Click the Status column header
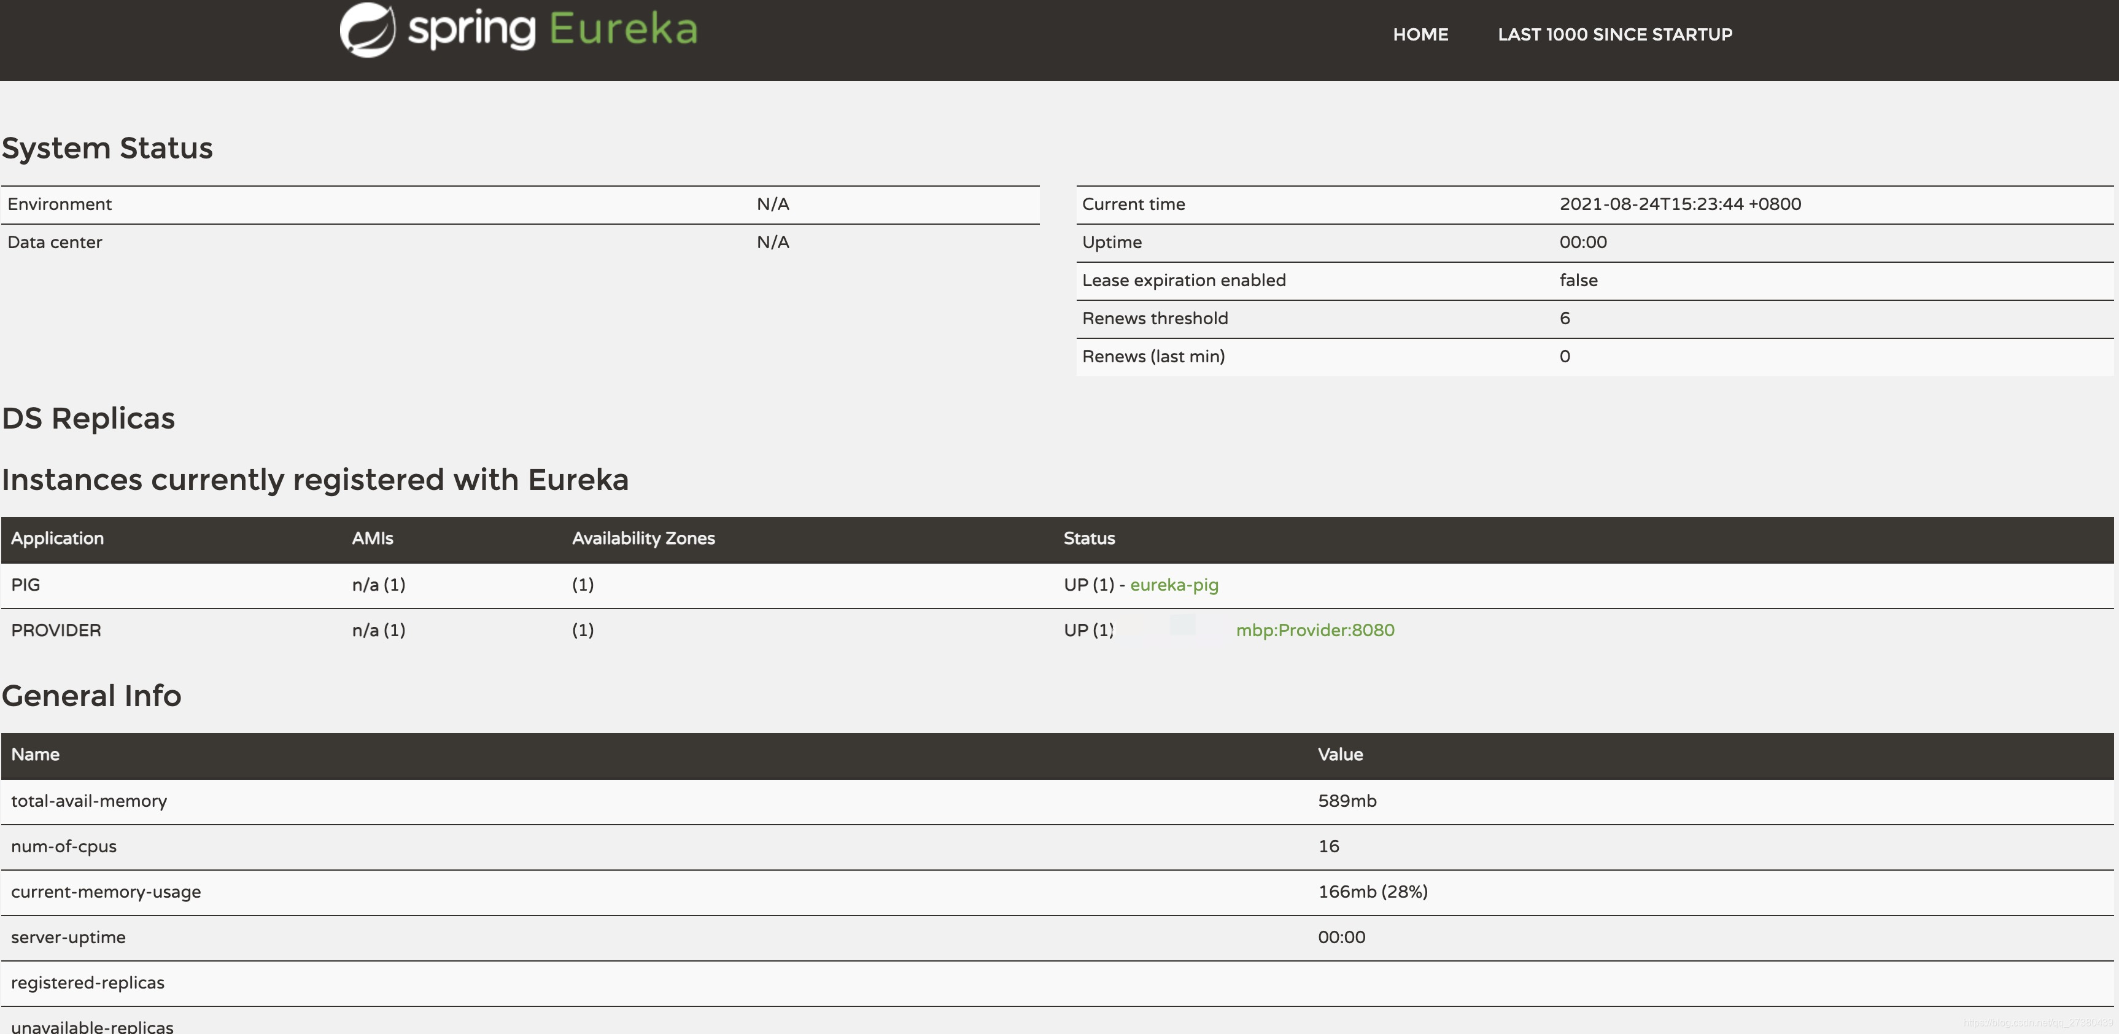This screenshot has width=2119, height=1034. 1088,539
